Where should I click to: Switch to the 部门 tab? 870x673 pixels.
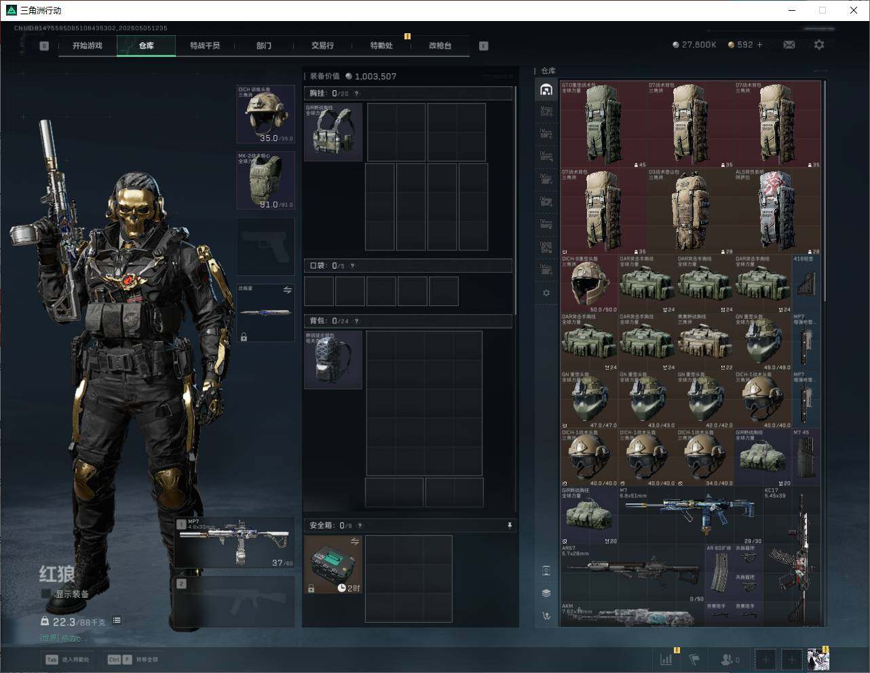pos(263,45)
